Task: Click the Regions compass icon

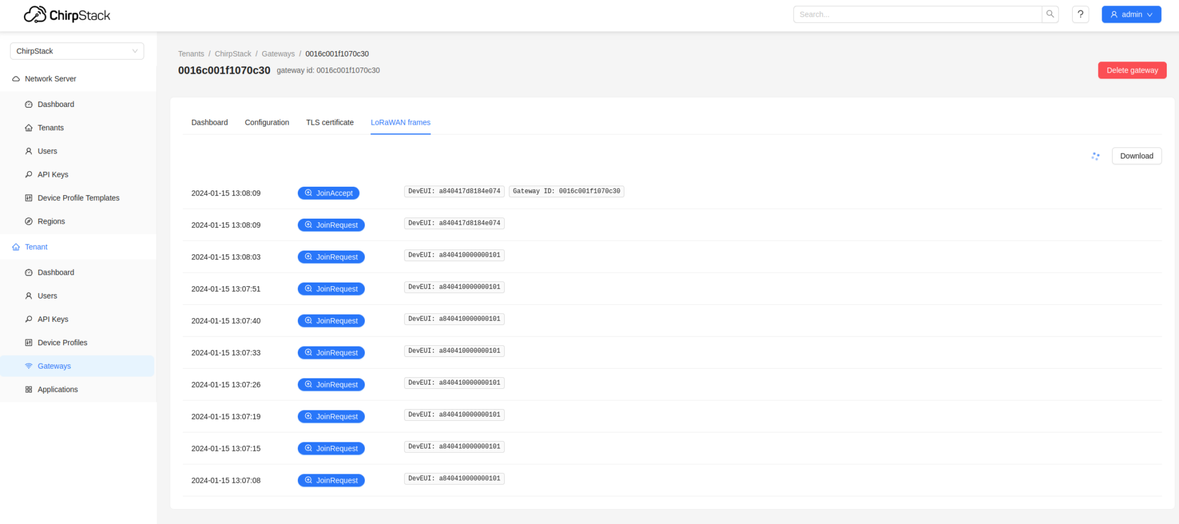Action: tap(29, 222)
